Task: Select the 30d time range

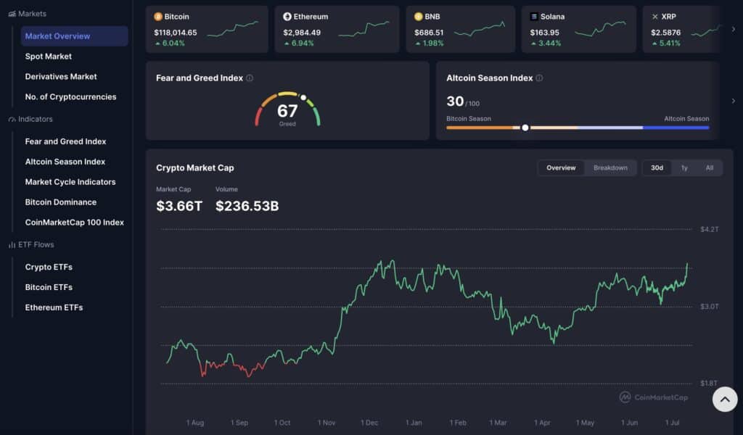Action: pos(657,168)
